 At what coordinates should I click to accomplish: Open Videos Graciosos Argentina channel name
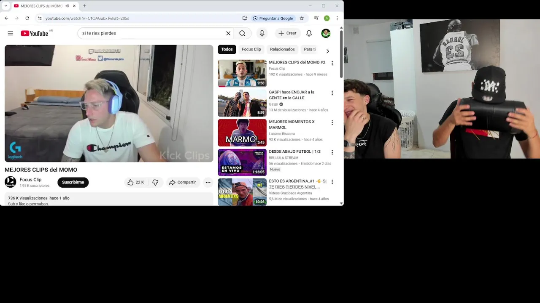[x=290, y=193]
